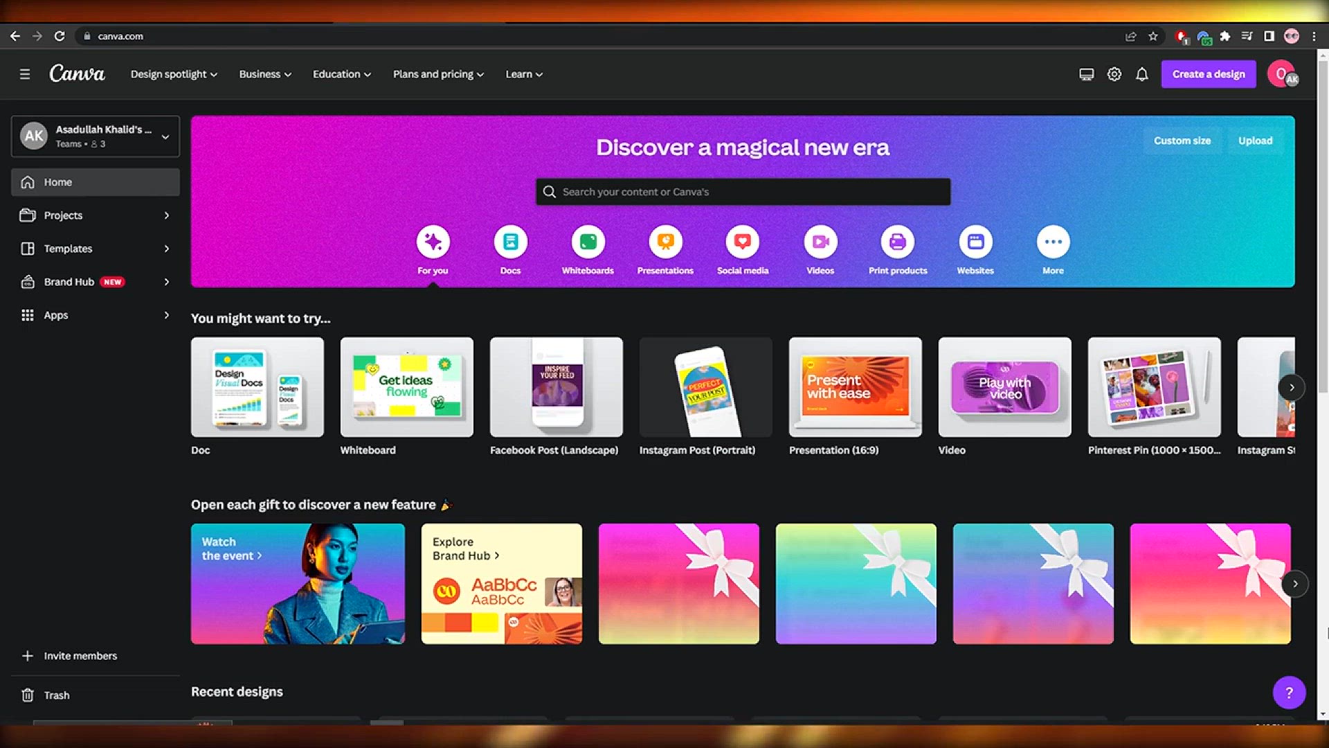Select the Print products category icon
Viewport: 1329px width, 748px height.
[898, 242]
